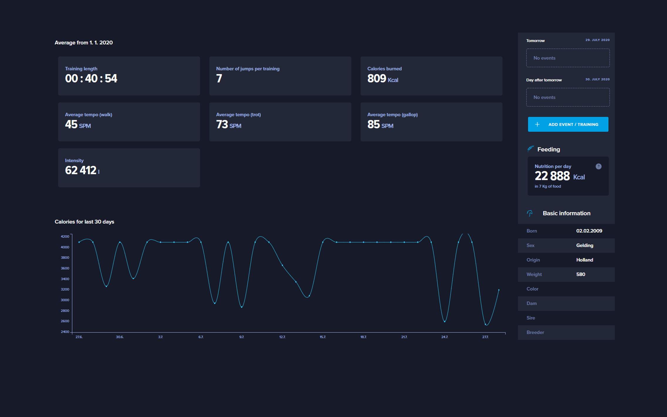667x417 pixels.
Task: Click the Feeding feather icon
Action: coord(530,149)
